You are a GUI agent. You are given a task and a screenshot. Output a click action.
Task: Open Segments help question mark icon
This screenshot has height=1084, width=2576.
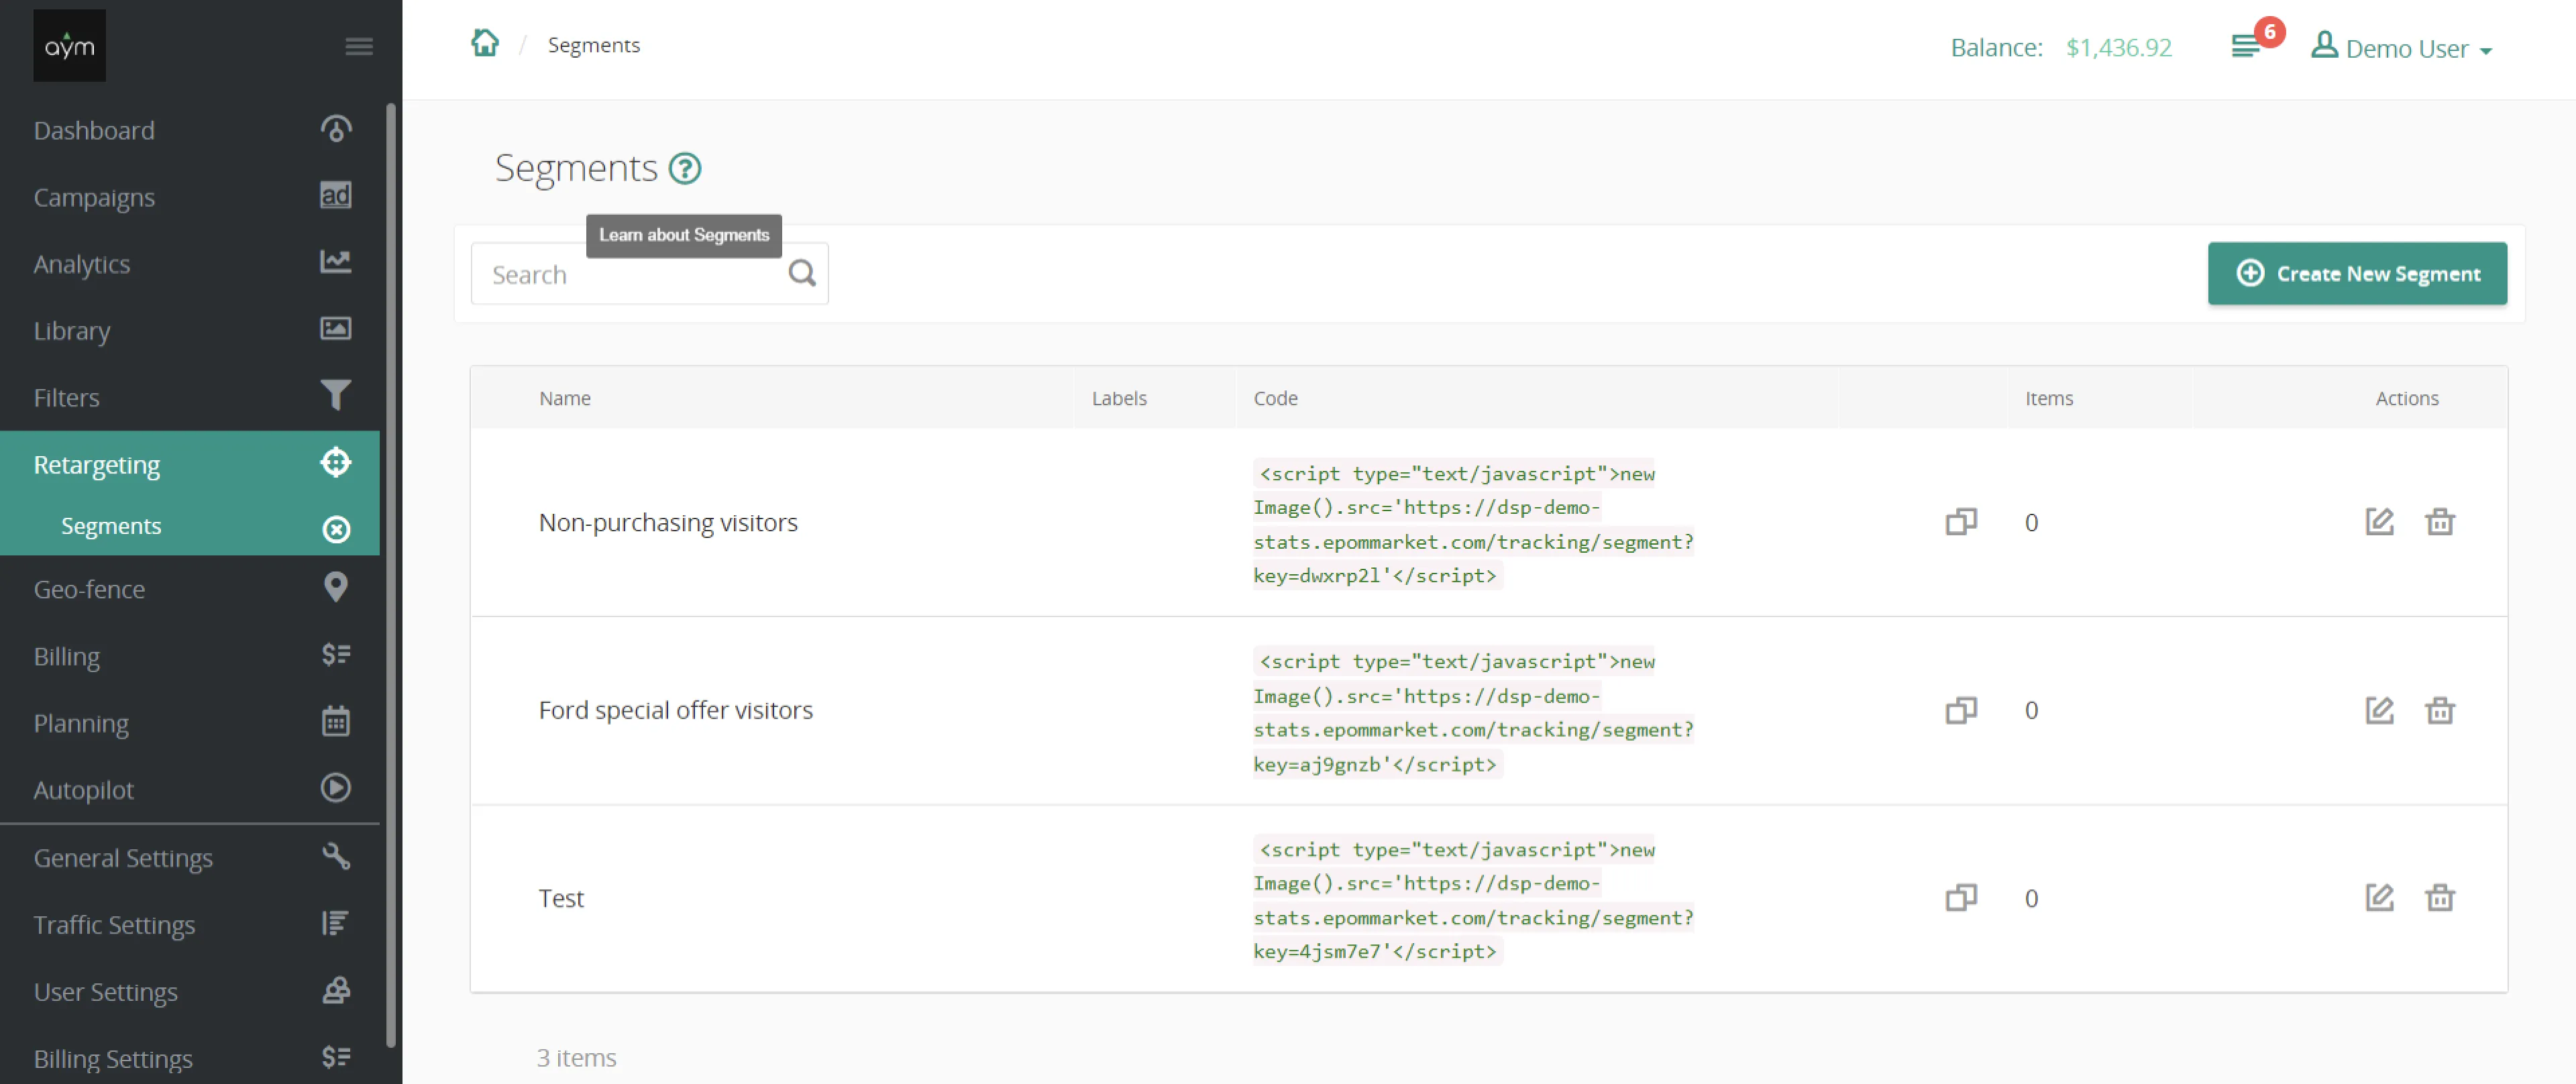click(685, 168)
